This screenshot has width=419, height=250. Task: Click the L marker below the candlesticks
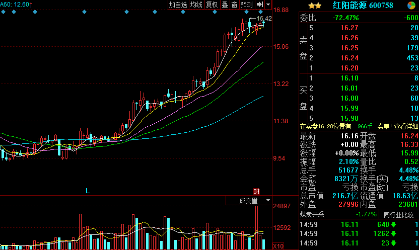(87, 191)
